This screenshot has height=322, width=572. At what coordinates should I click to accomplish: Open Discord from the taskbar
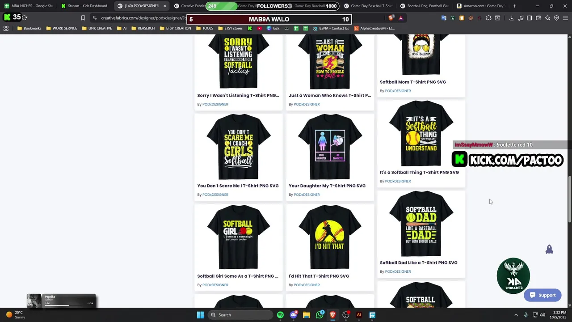[293, 315]
